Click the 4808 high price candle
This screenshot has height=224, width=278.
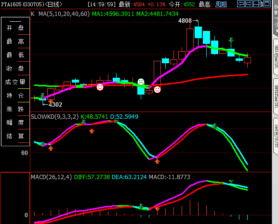[x=198, y=32]
